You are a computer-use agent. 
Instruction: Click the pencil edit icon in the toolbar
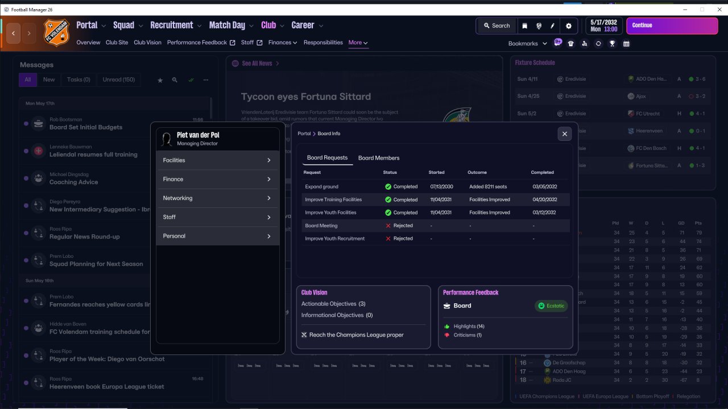pyautogui.click(x=552, y=26)
